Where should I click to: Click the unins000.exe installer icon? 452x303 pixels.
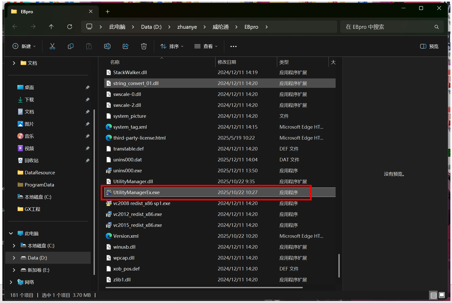109,171
